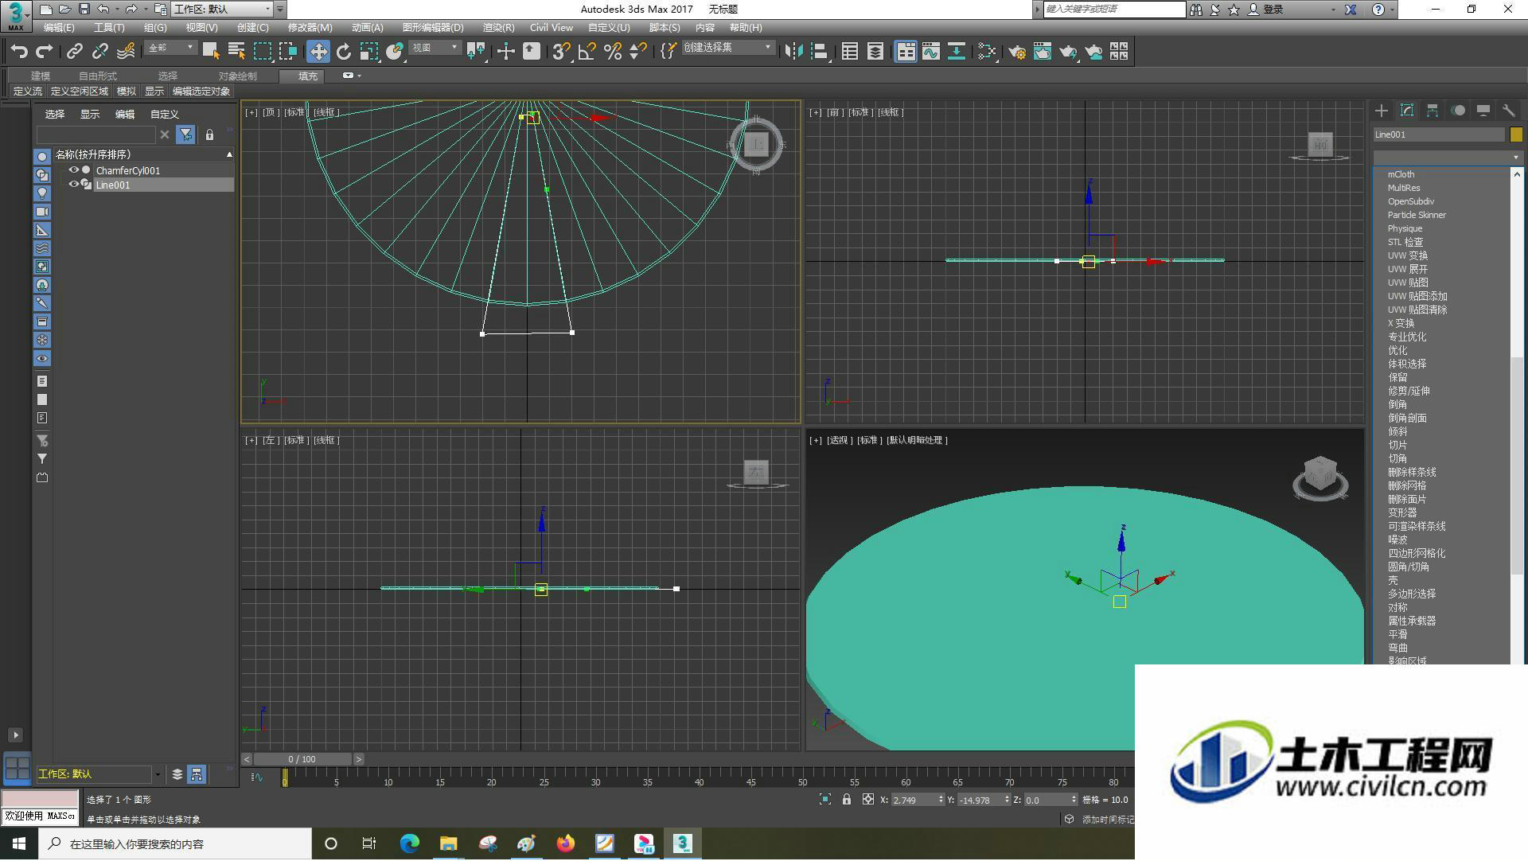Click the Align tool icon
The image size is (1528, 861).
[819, 52]
